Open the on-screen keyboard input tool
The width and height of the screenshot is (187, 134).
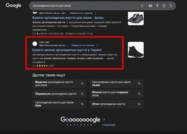[x=150, y=6]
